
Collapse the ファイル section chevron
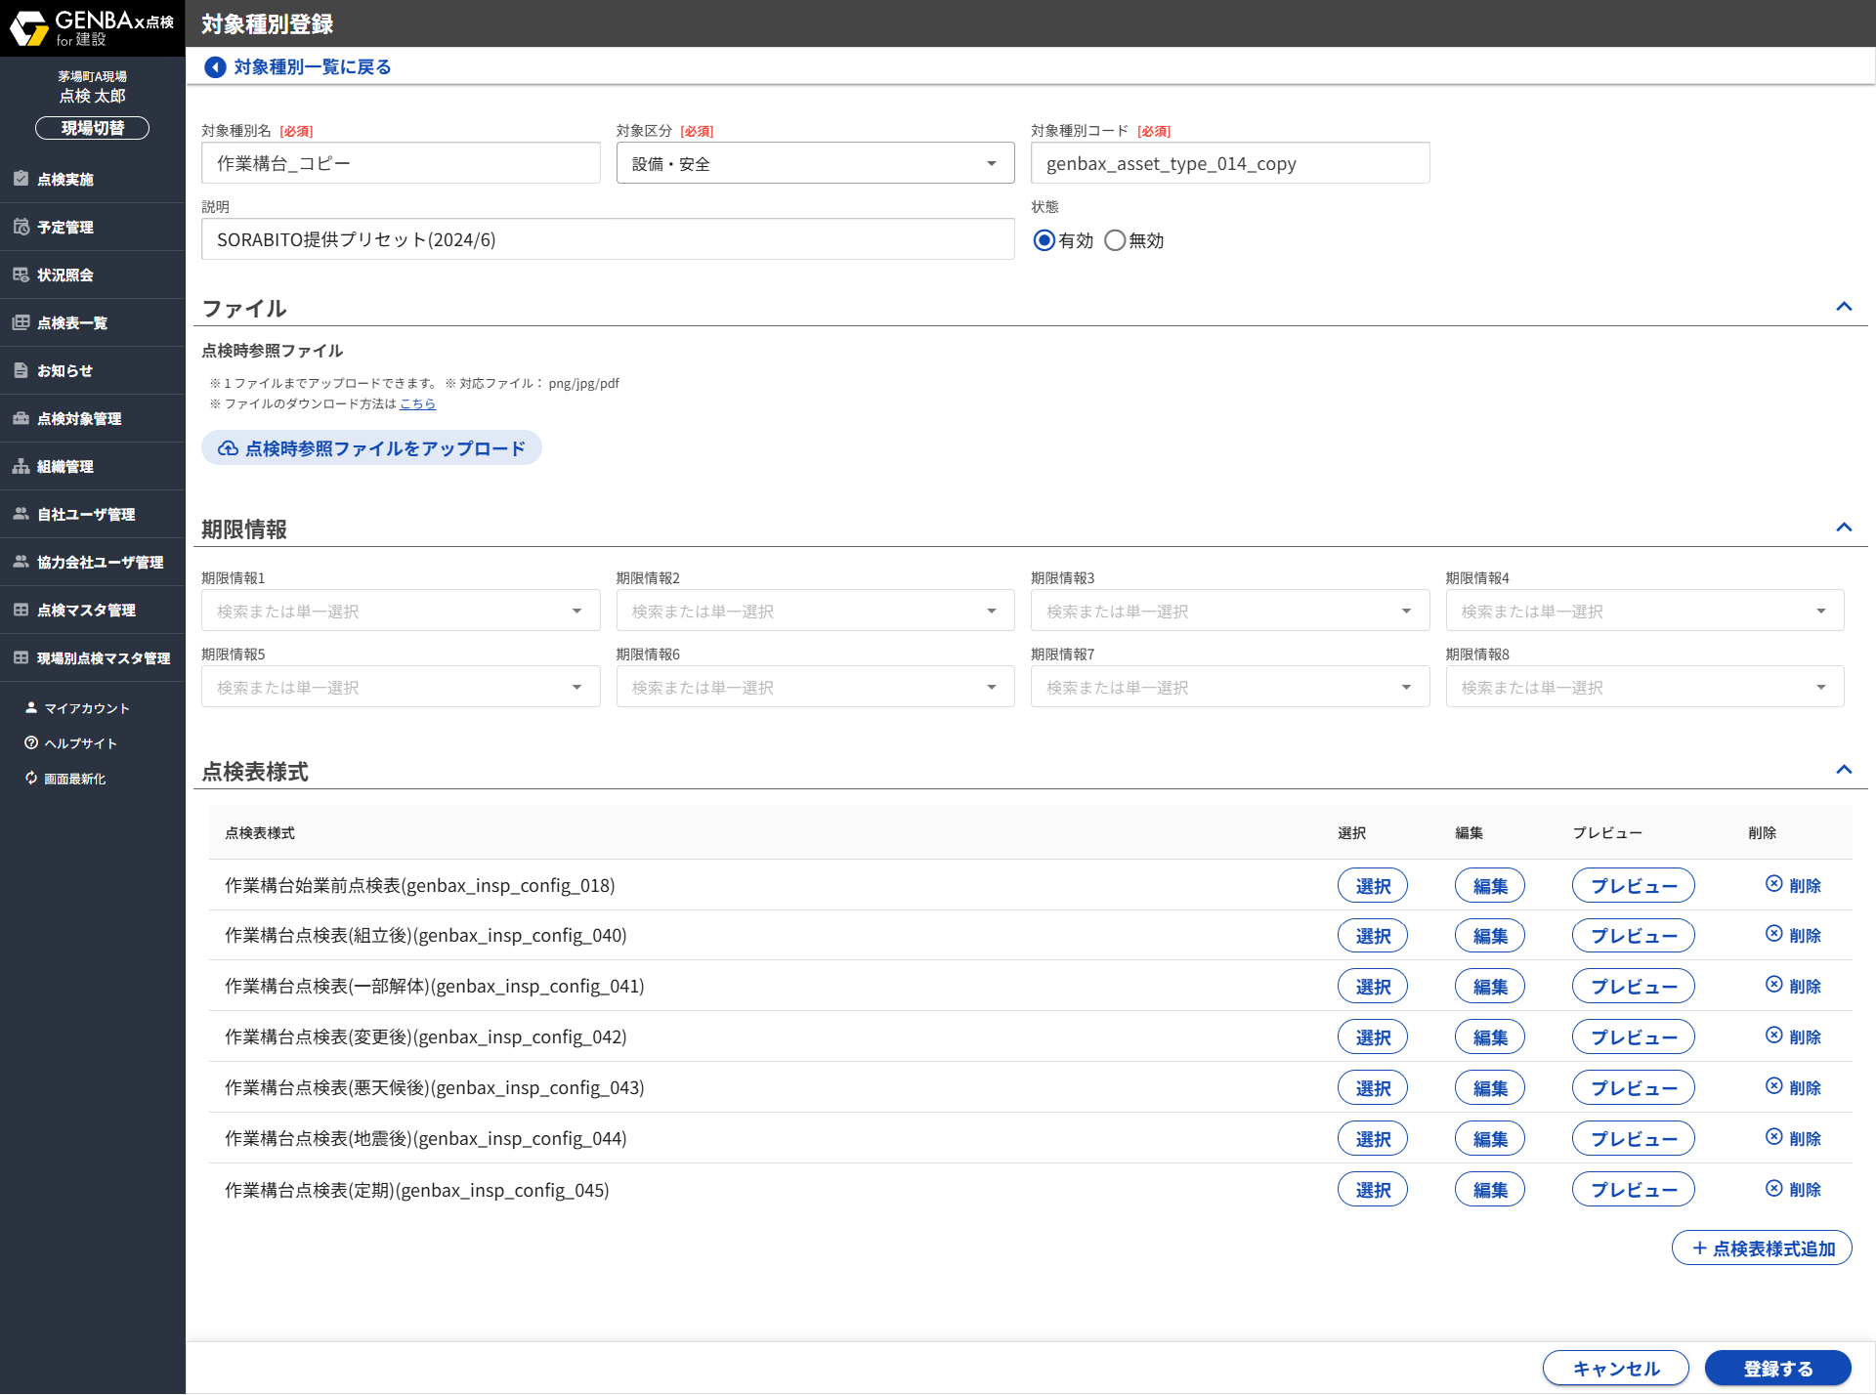[1843, 307]
